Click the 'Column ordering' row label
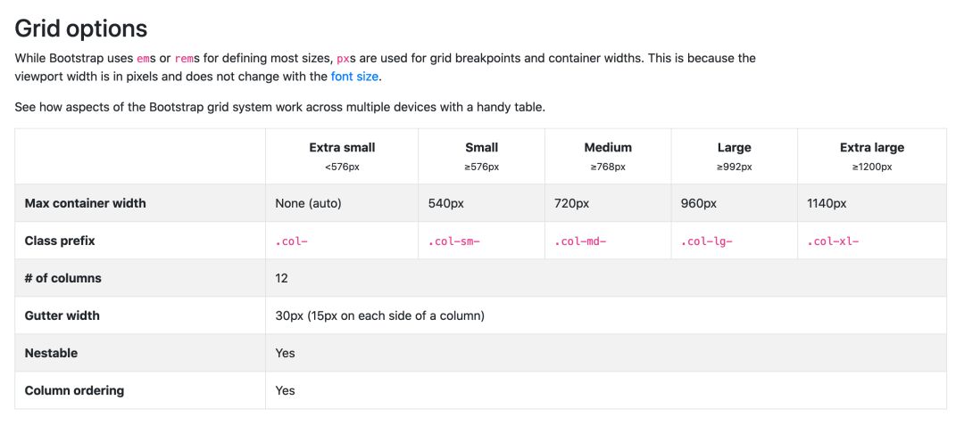 point(74,390)
